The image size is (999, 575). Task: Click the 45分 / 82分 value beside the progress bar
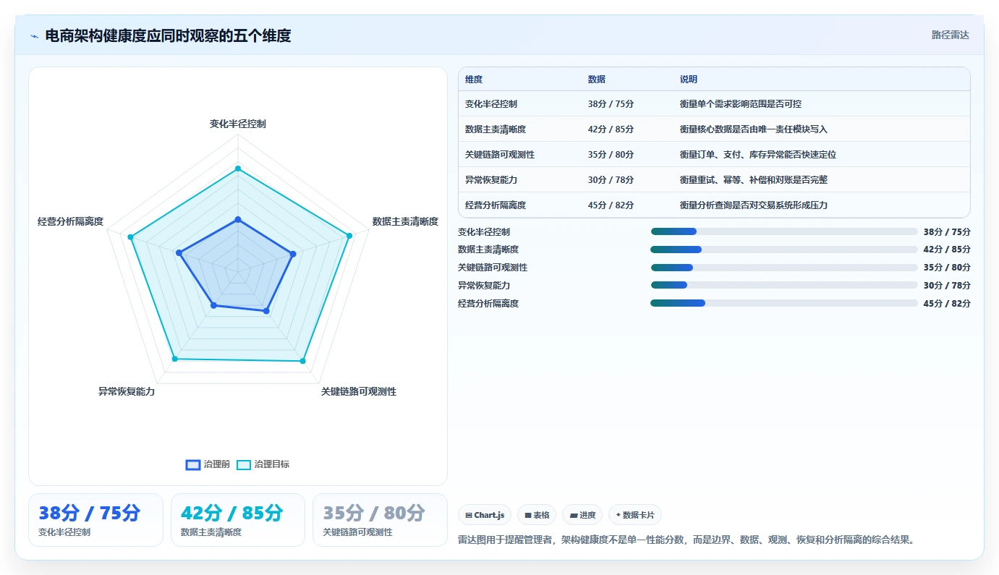click(947, 303)
